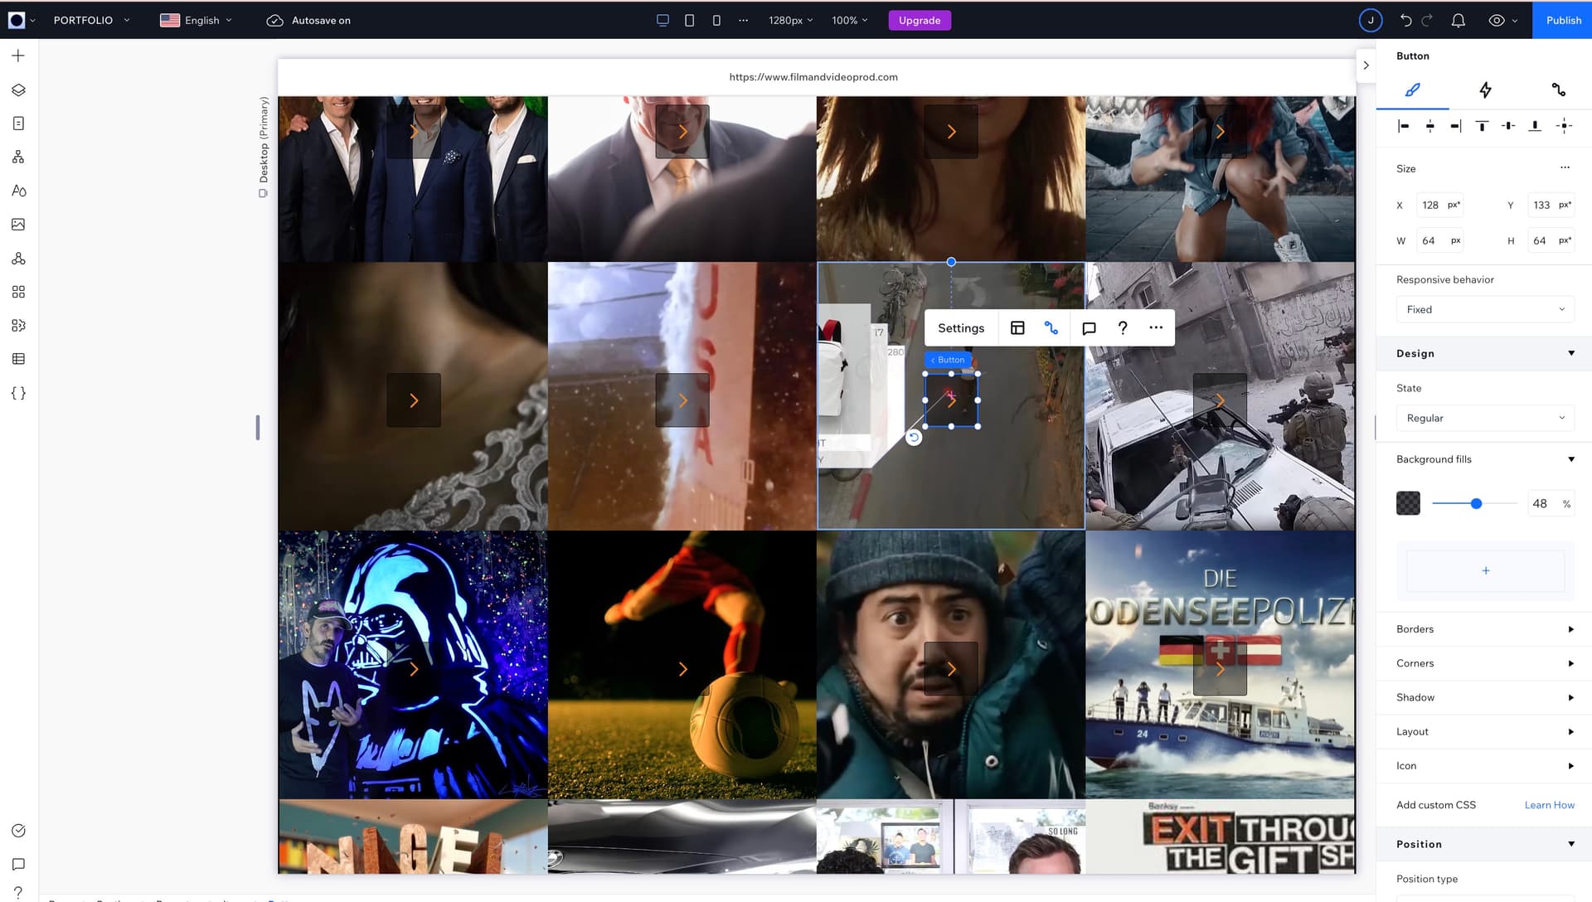This screenshot has height=902, width=1592.
Task: Open preview eye options
Action: coord(1502,20)
